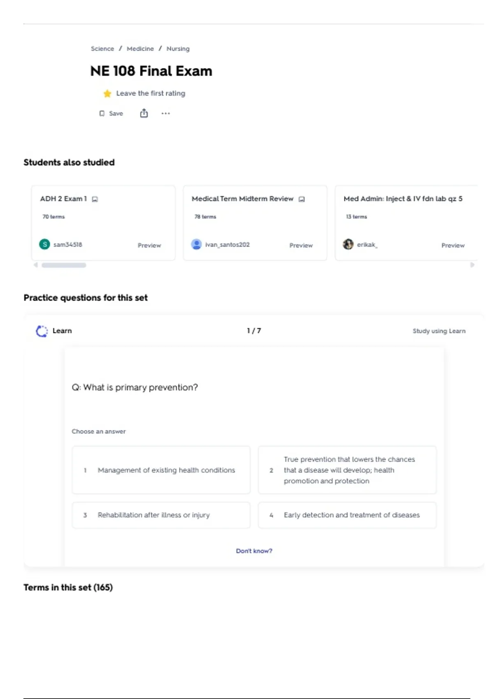The image size is (494, 699).
Task: Click the star rating icon
Action: pos(107,94)
